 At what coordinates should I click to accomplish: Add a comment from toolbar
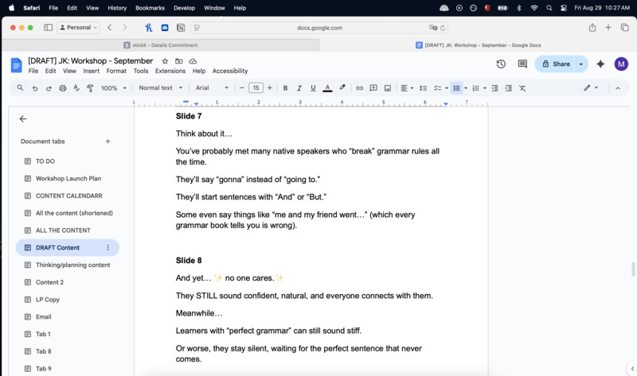click(x=373, y=88)
